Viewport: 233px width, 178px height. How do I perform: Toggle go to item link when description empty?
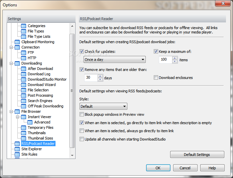(82, 123)
